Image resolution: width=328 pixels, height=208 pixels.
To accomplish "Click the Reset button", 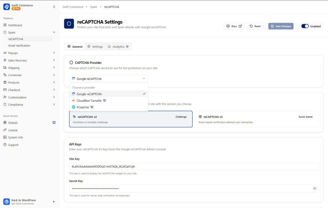I will [x=255, y=26].
